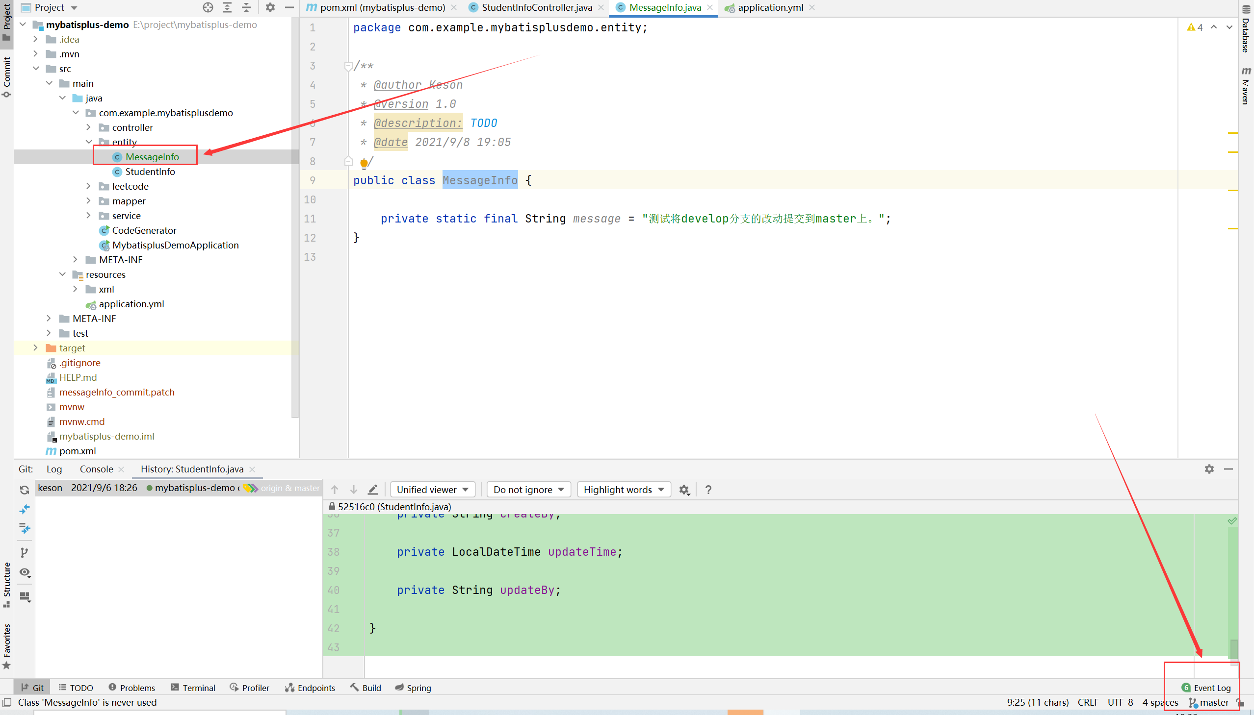The height and width of the screenshot is (715, 1254).
Task: Click CRLF line separator in status bar
Action: pyautogui.click(x=1088, y=703)
